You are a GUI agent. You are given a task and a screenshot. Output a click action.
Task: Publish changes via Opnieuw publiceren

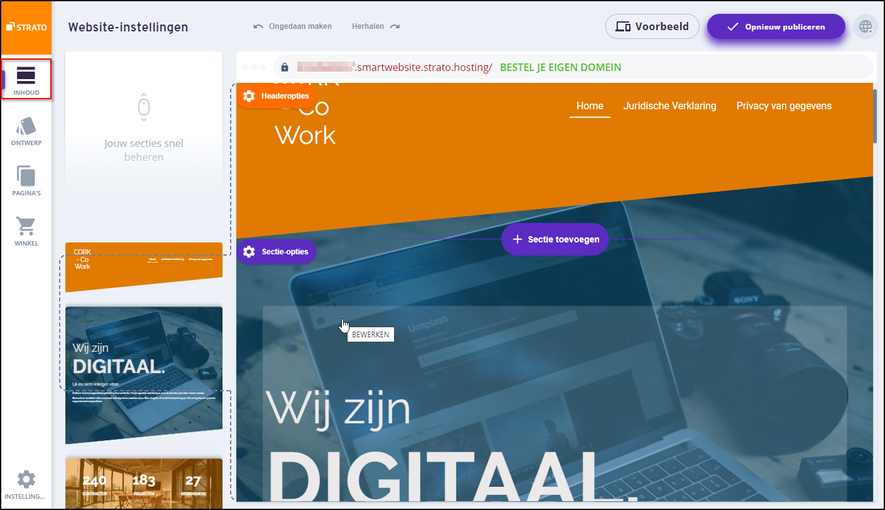[x=776, y=26]
